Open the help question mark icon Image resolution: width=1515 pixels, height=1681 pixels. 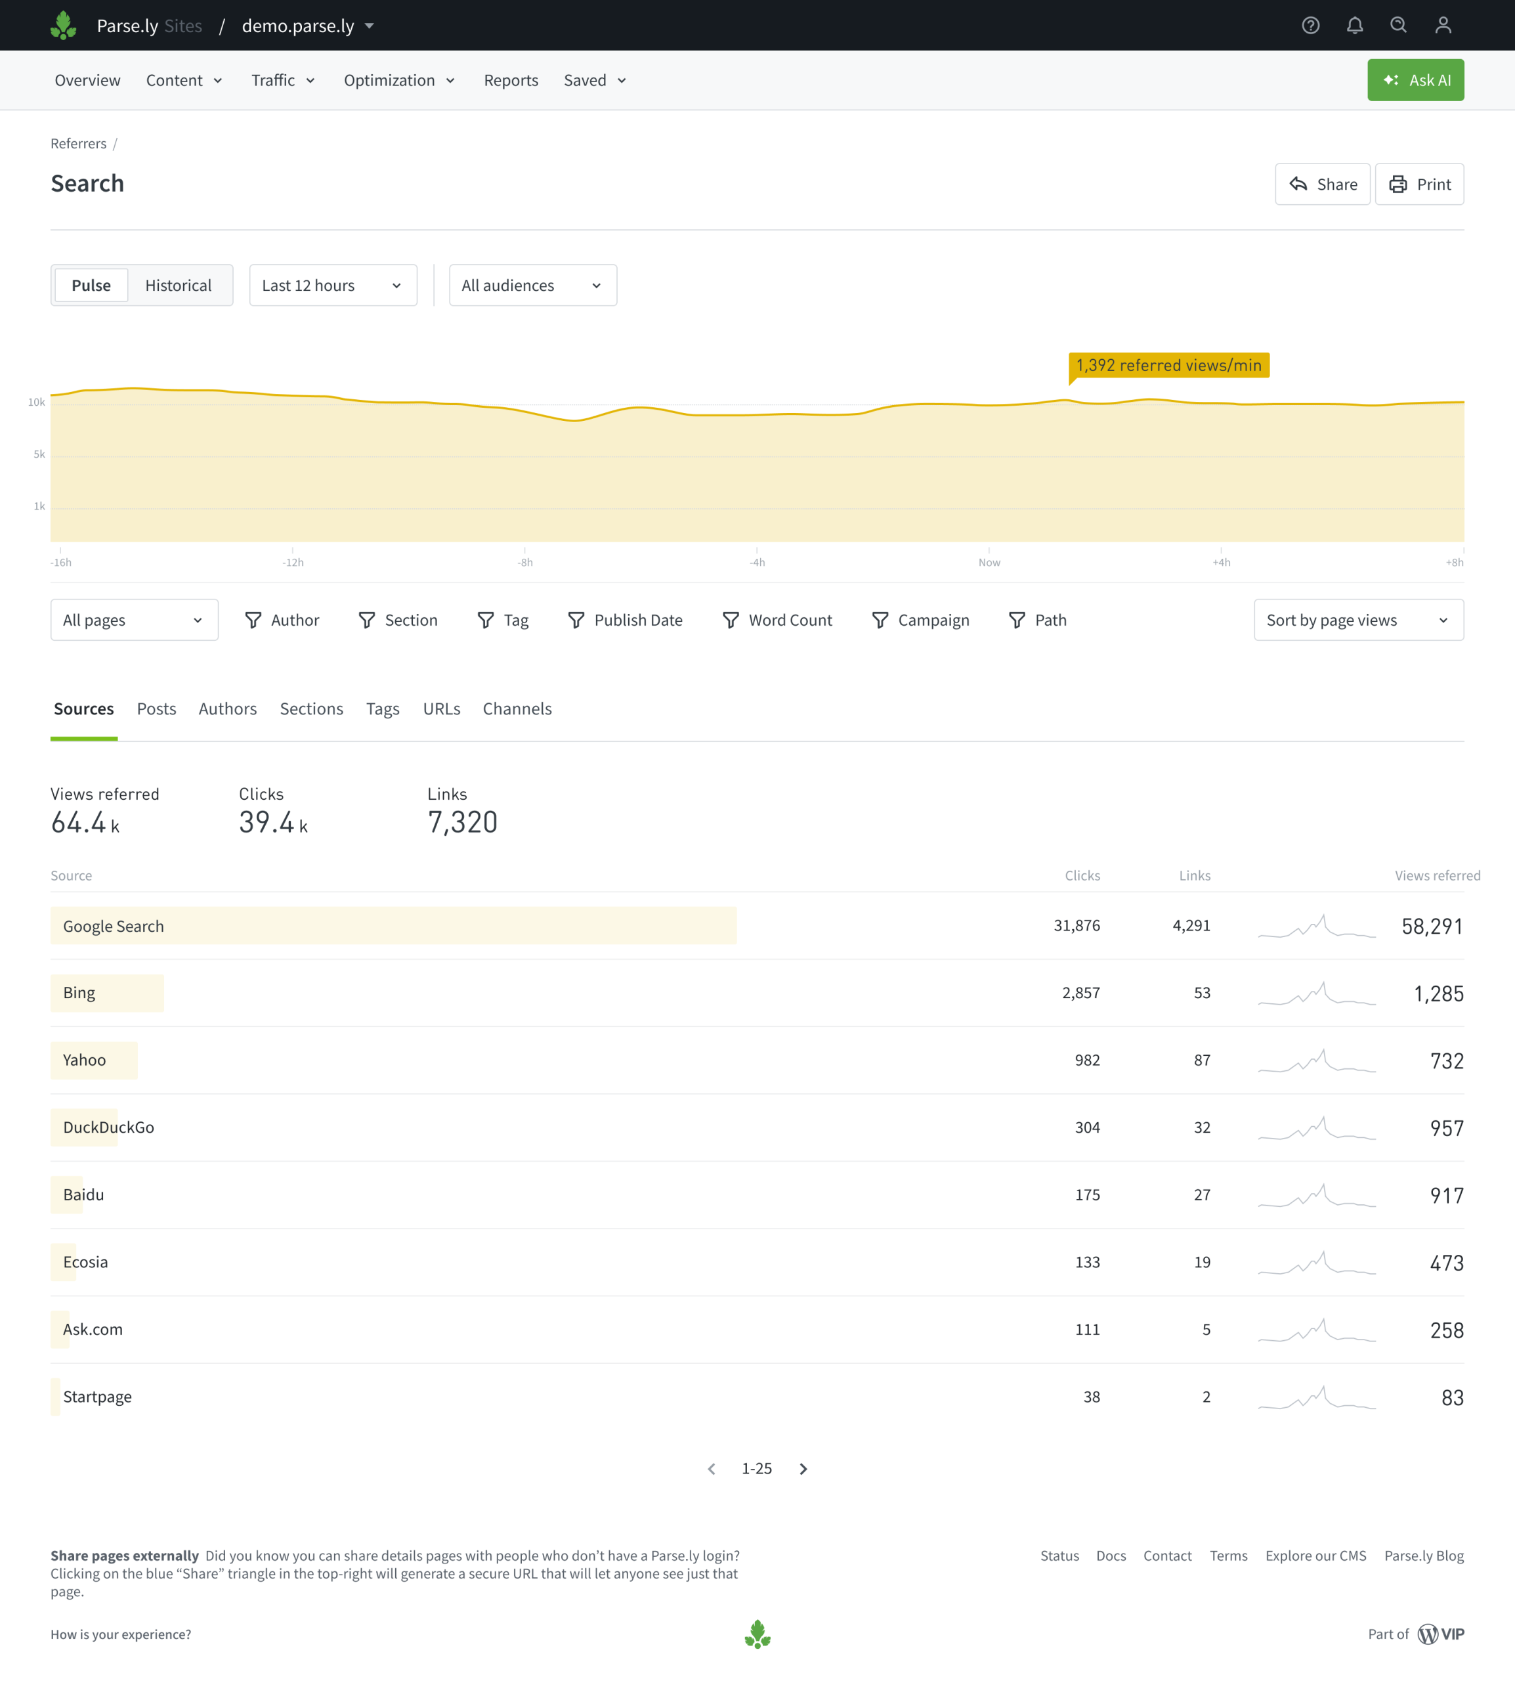pyautogui.click(x=1310, y=25)
